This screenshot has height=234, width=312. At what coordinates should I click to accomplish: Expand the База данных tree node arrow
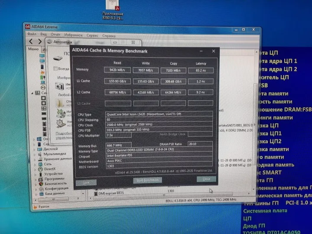[x=36, y=194]
